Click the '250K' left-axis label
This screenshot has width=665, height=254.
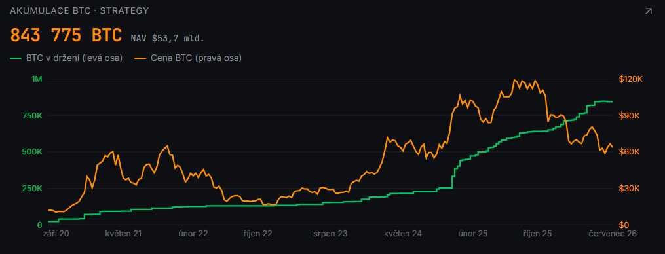click(32, 189)
